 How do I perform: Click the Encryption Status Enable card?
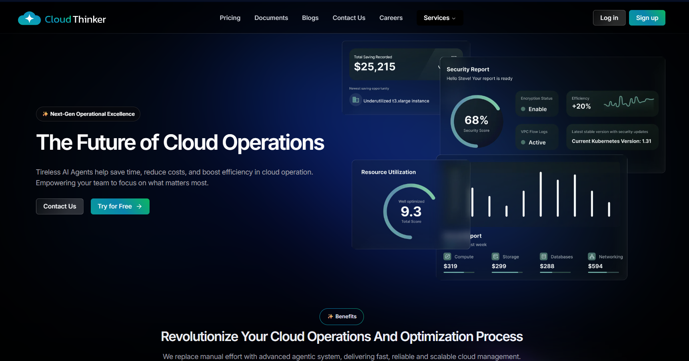537,104
